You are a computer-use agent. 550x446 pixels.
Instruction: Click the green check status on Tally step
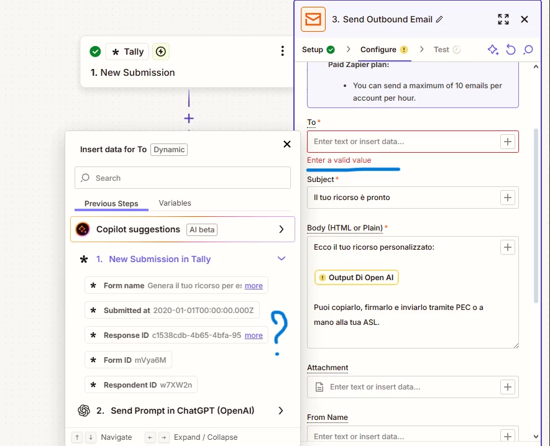(95, 52)
